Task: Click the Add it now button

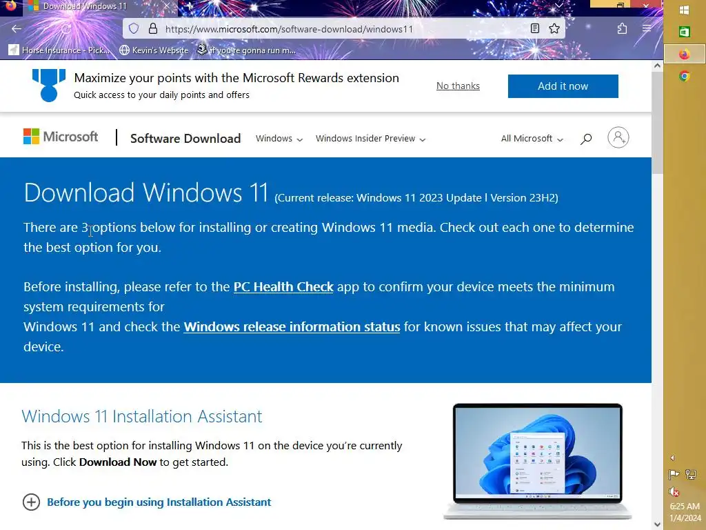Action: (563, 86)
